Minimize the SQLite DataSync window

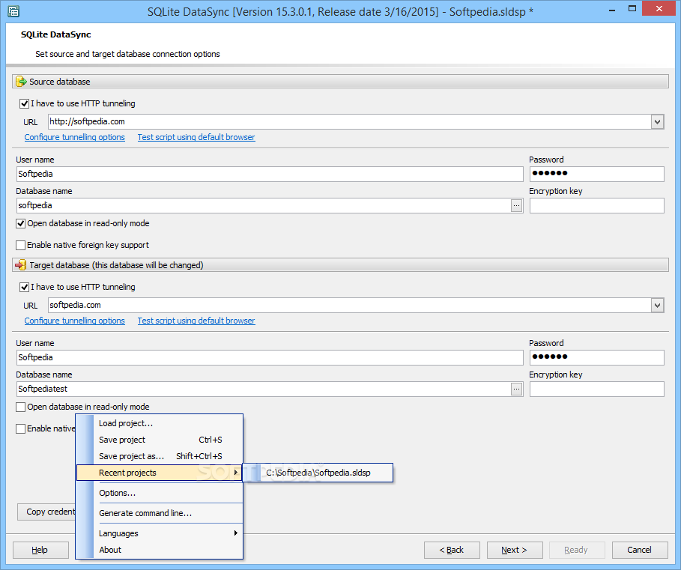[612, 10]
